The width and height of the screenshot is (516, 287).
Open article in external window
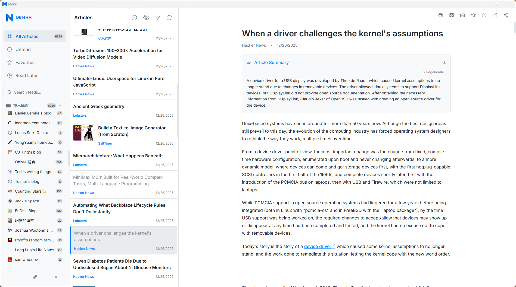(495, 15)
